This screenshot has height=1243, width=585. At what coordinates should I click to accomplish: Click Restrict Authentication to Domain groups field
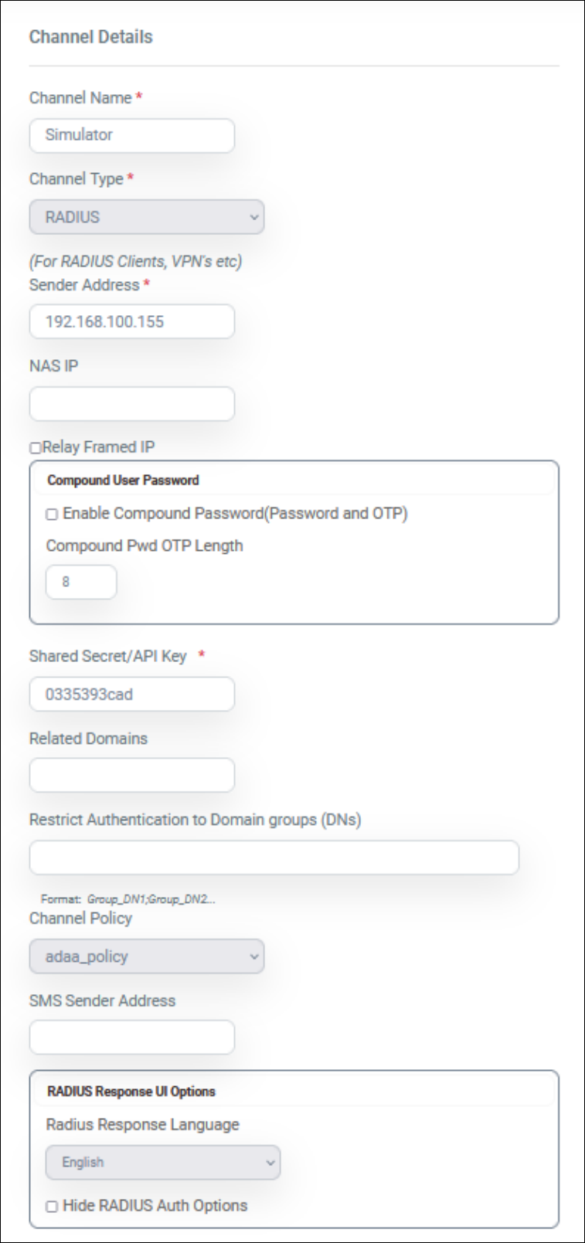tap(274, 858)
